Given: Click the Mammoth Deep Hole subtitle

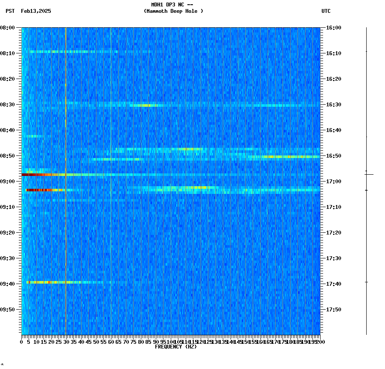Looking at the screenshot, I should point(172,12).
